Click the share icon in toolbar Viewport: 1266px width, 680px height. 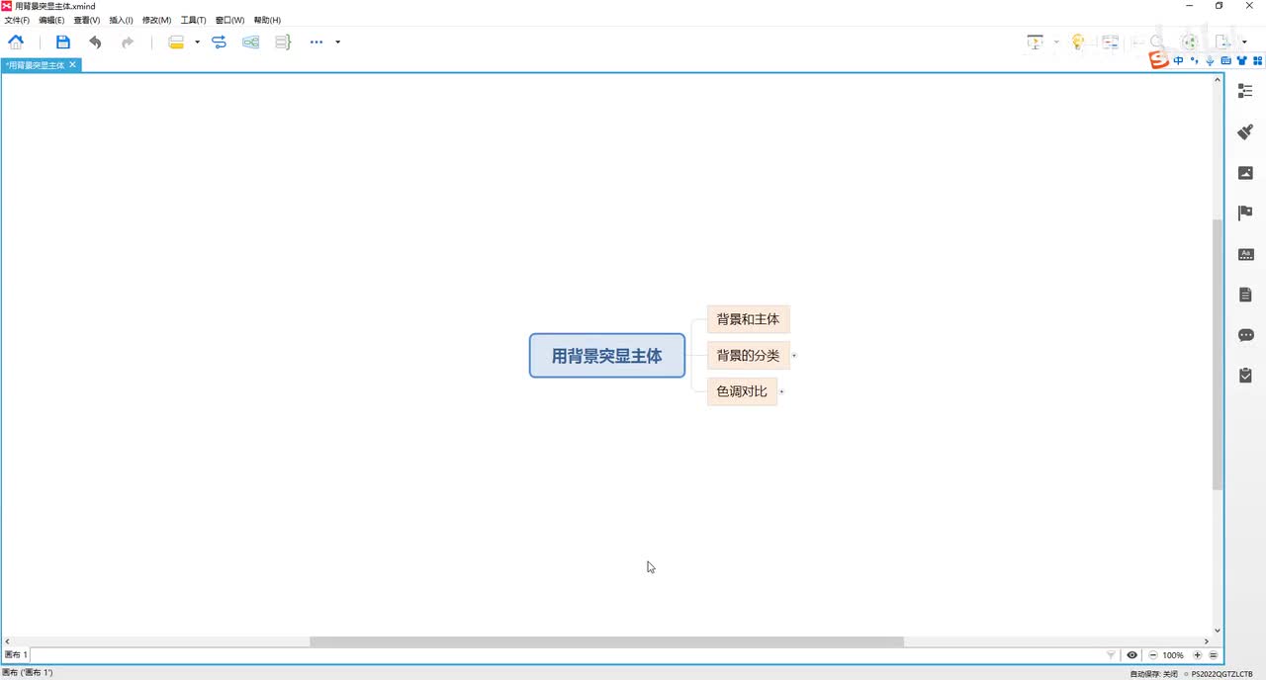click(1189, 42)
